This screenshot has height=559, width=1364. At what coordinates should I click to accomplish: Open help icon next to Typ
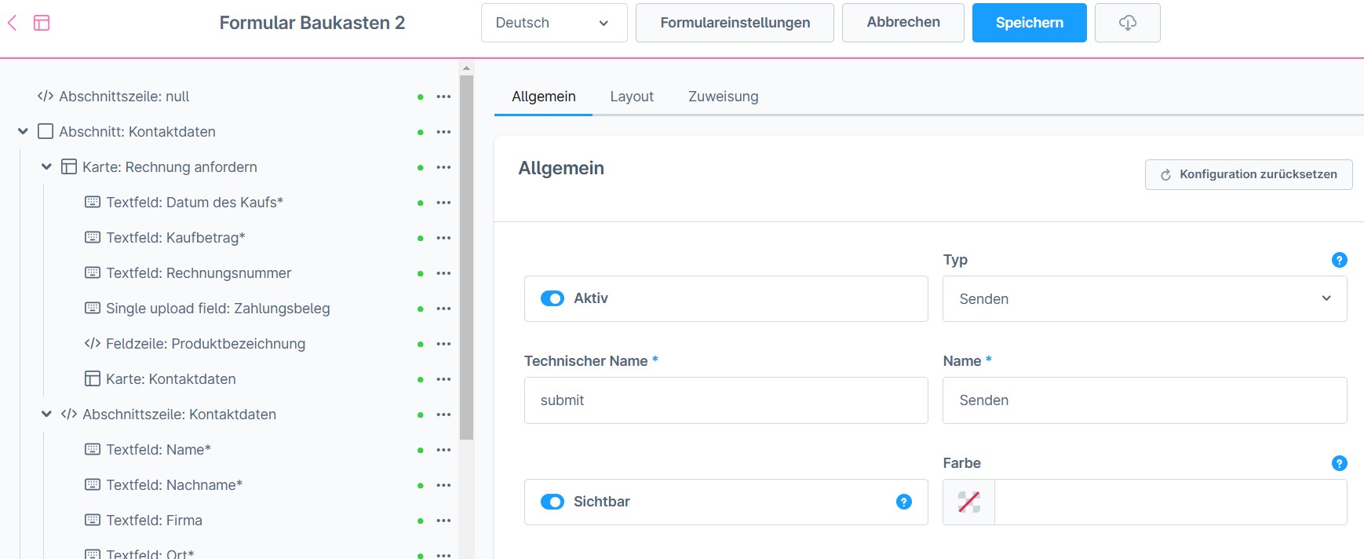pyautogui.click(x=1339, y=260)
